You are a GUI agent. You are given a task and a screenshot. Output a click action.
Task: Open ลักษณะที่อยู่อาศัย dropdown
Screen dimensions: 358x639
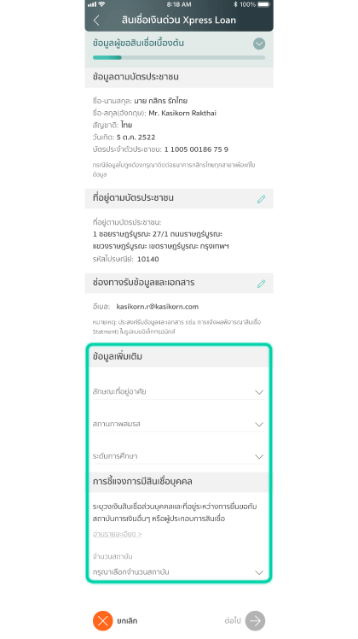(x=179, y=391)
